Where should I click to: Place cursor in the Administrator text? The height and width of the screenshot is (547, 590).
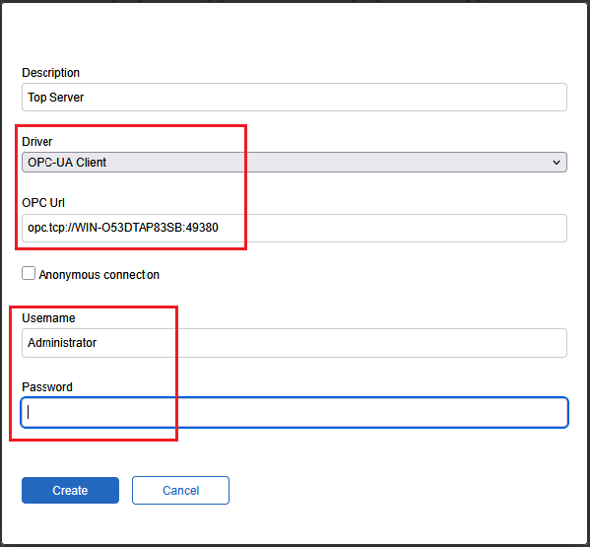click(x=62, y=343)
